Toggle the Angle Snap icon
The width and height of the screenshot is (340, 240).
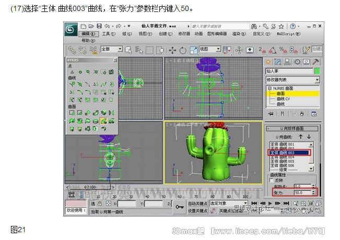[x=273, y=50]
